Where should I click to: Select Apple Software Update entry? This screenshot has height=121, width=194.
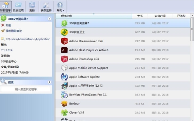84,77
